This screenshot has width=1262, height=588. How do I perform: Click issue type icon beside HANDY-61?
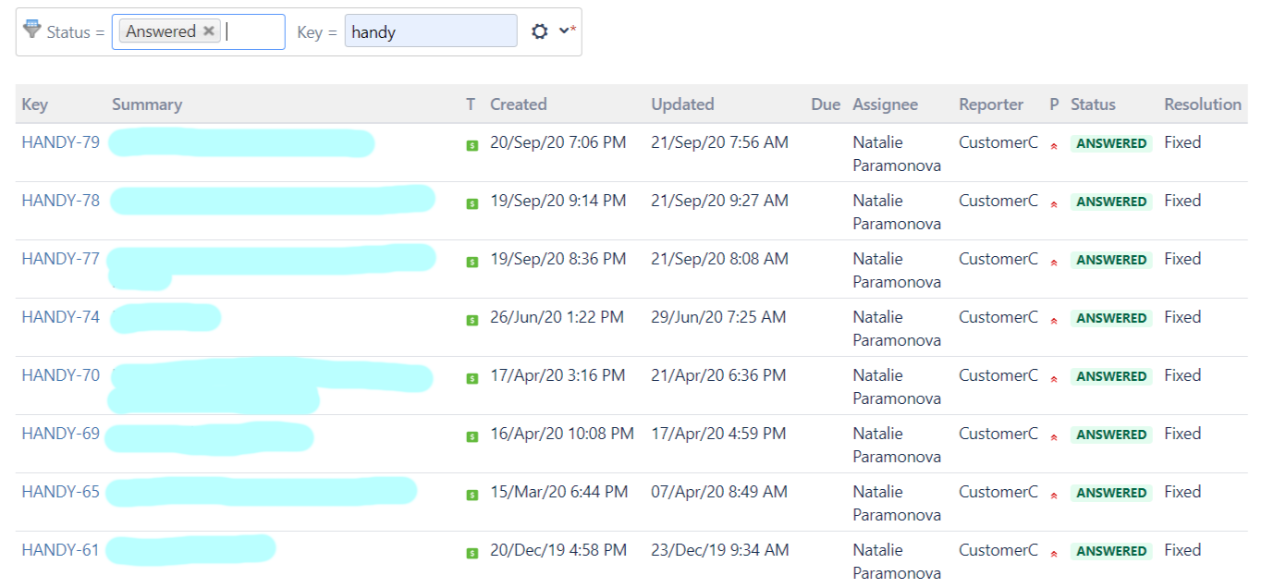471,550
